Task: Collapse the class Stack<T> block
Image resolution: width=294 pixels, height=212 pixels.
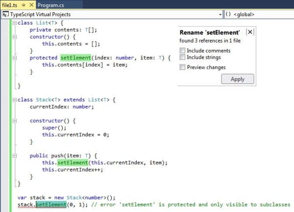Action: coord(14,100)
